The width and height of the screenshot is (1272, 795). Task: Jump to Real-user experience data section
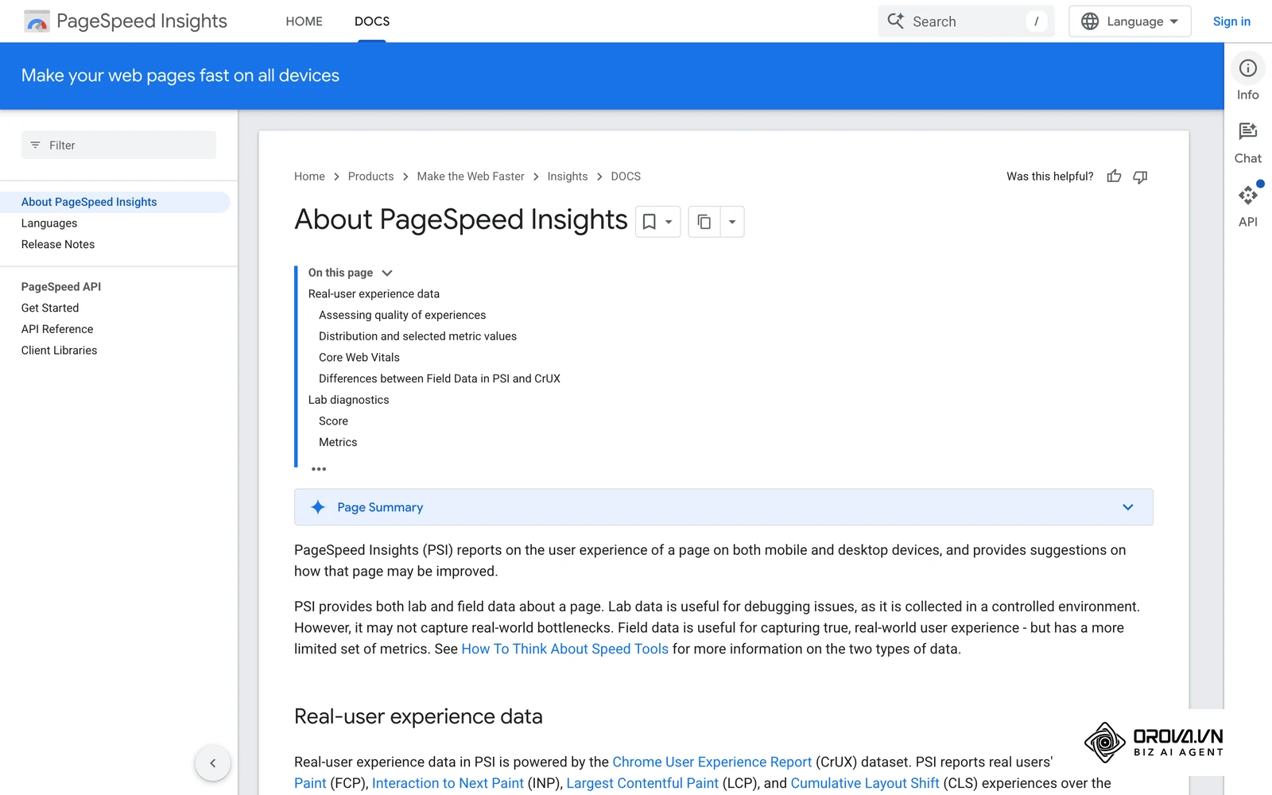point(374,294)
